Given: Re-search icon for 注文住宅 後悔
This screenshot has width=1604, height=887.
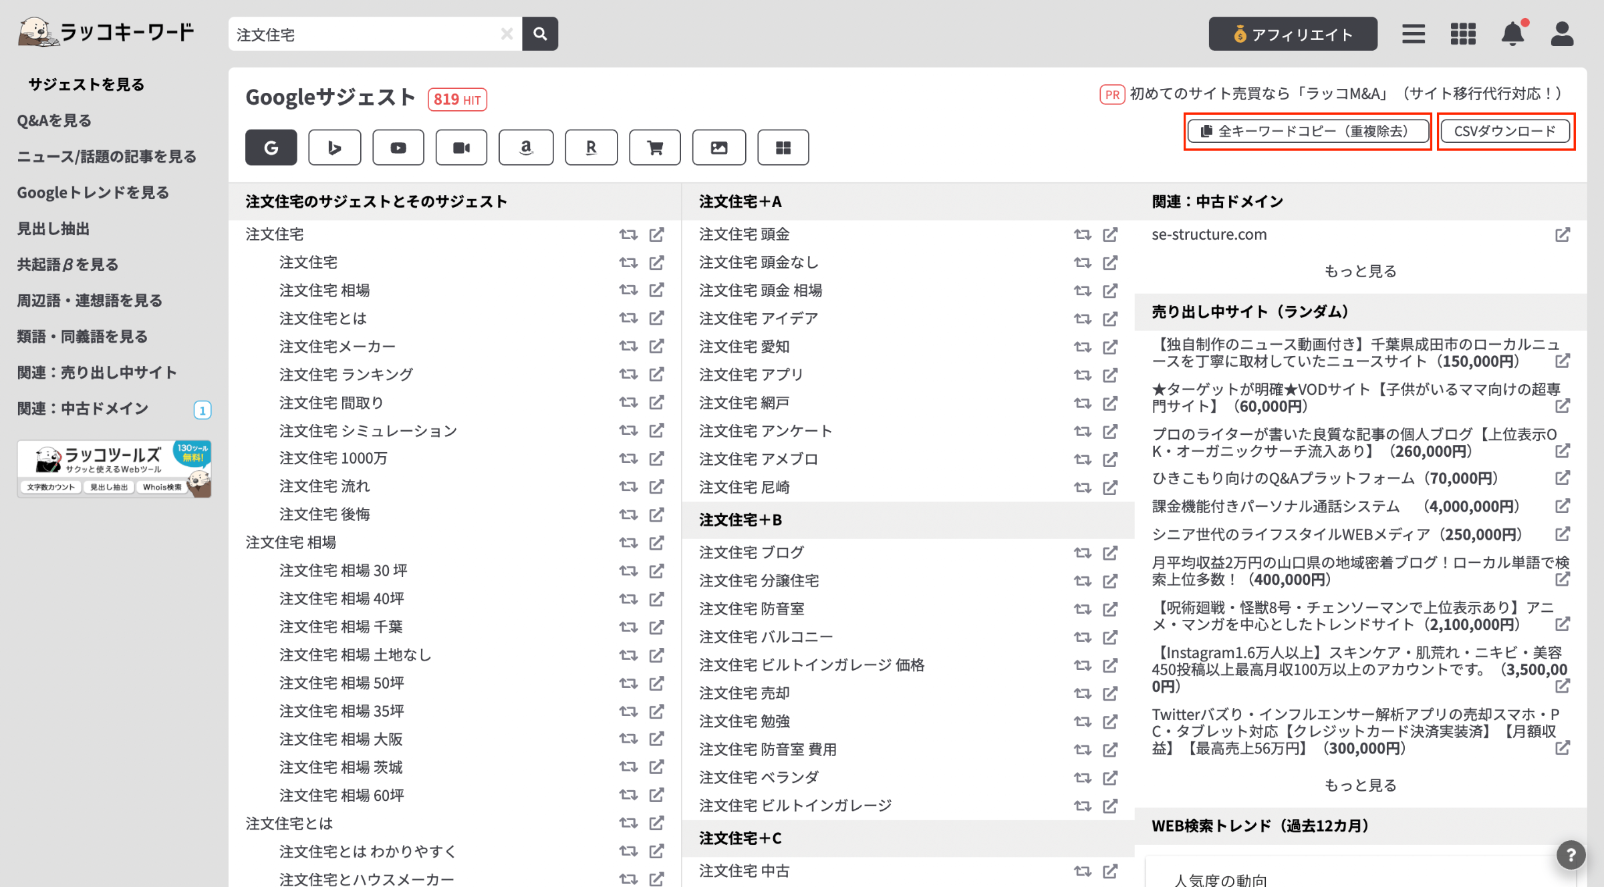Looking at the screenshot, I should pyautogui.click(x=628, y=515).
